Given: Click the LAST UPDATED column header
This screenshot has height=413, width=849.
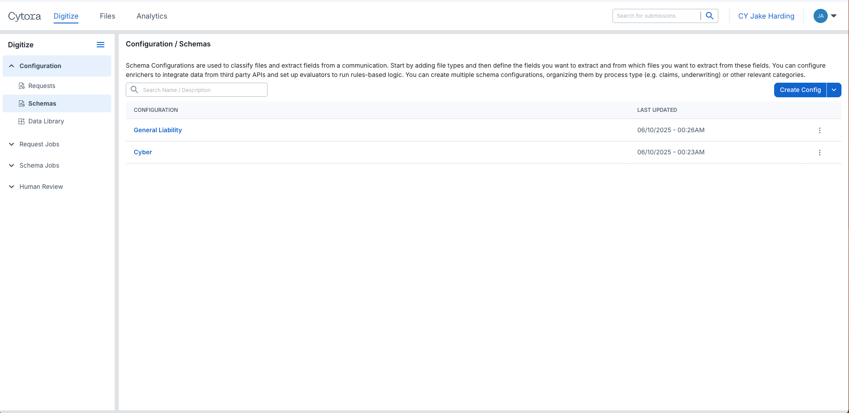Looking at the screenshot, I should pyautogui.click(x=657, y=110).
